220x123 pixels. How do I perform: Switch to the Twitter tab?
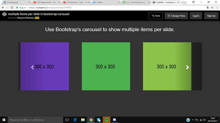tap(106, 2)
